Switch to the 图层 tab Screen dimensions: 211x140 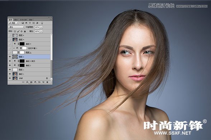(x=10, y=20)
